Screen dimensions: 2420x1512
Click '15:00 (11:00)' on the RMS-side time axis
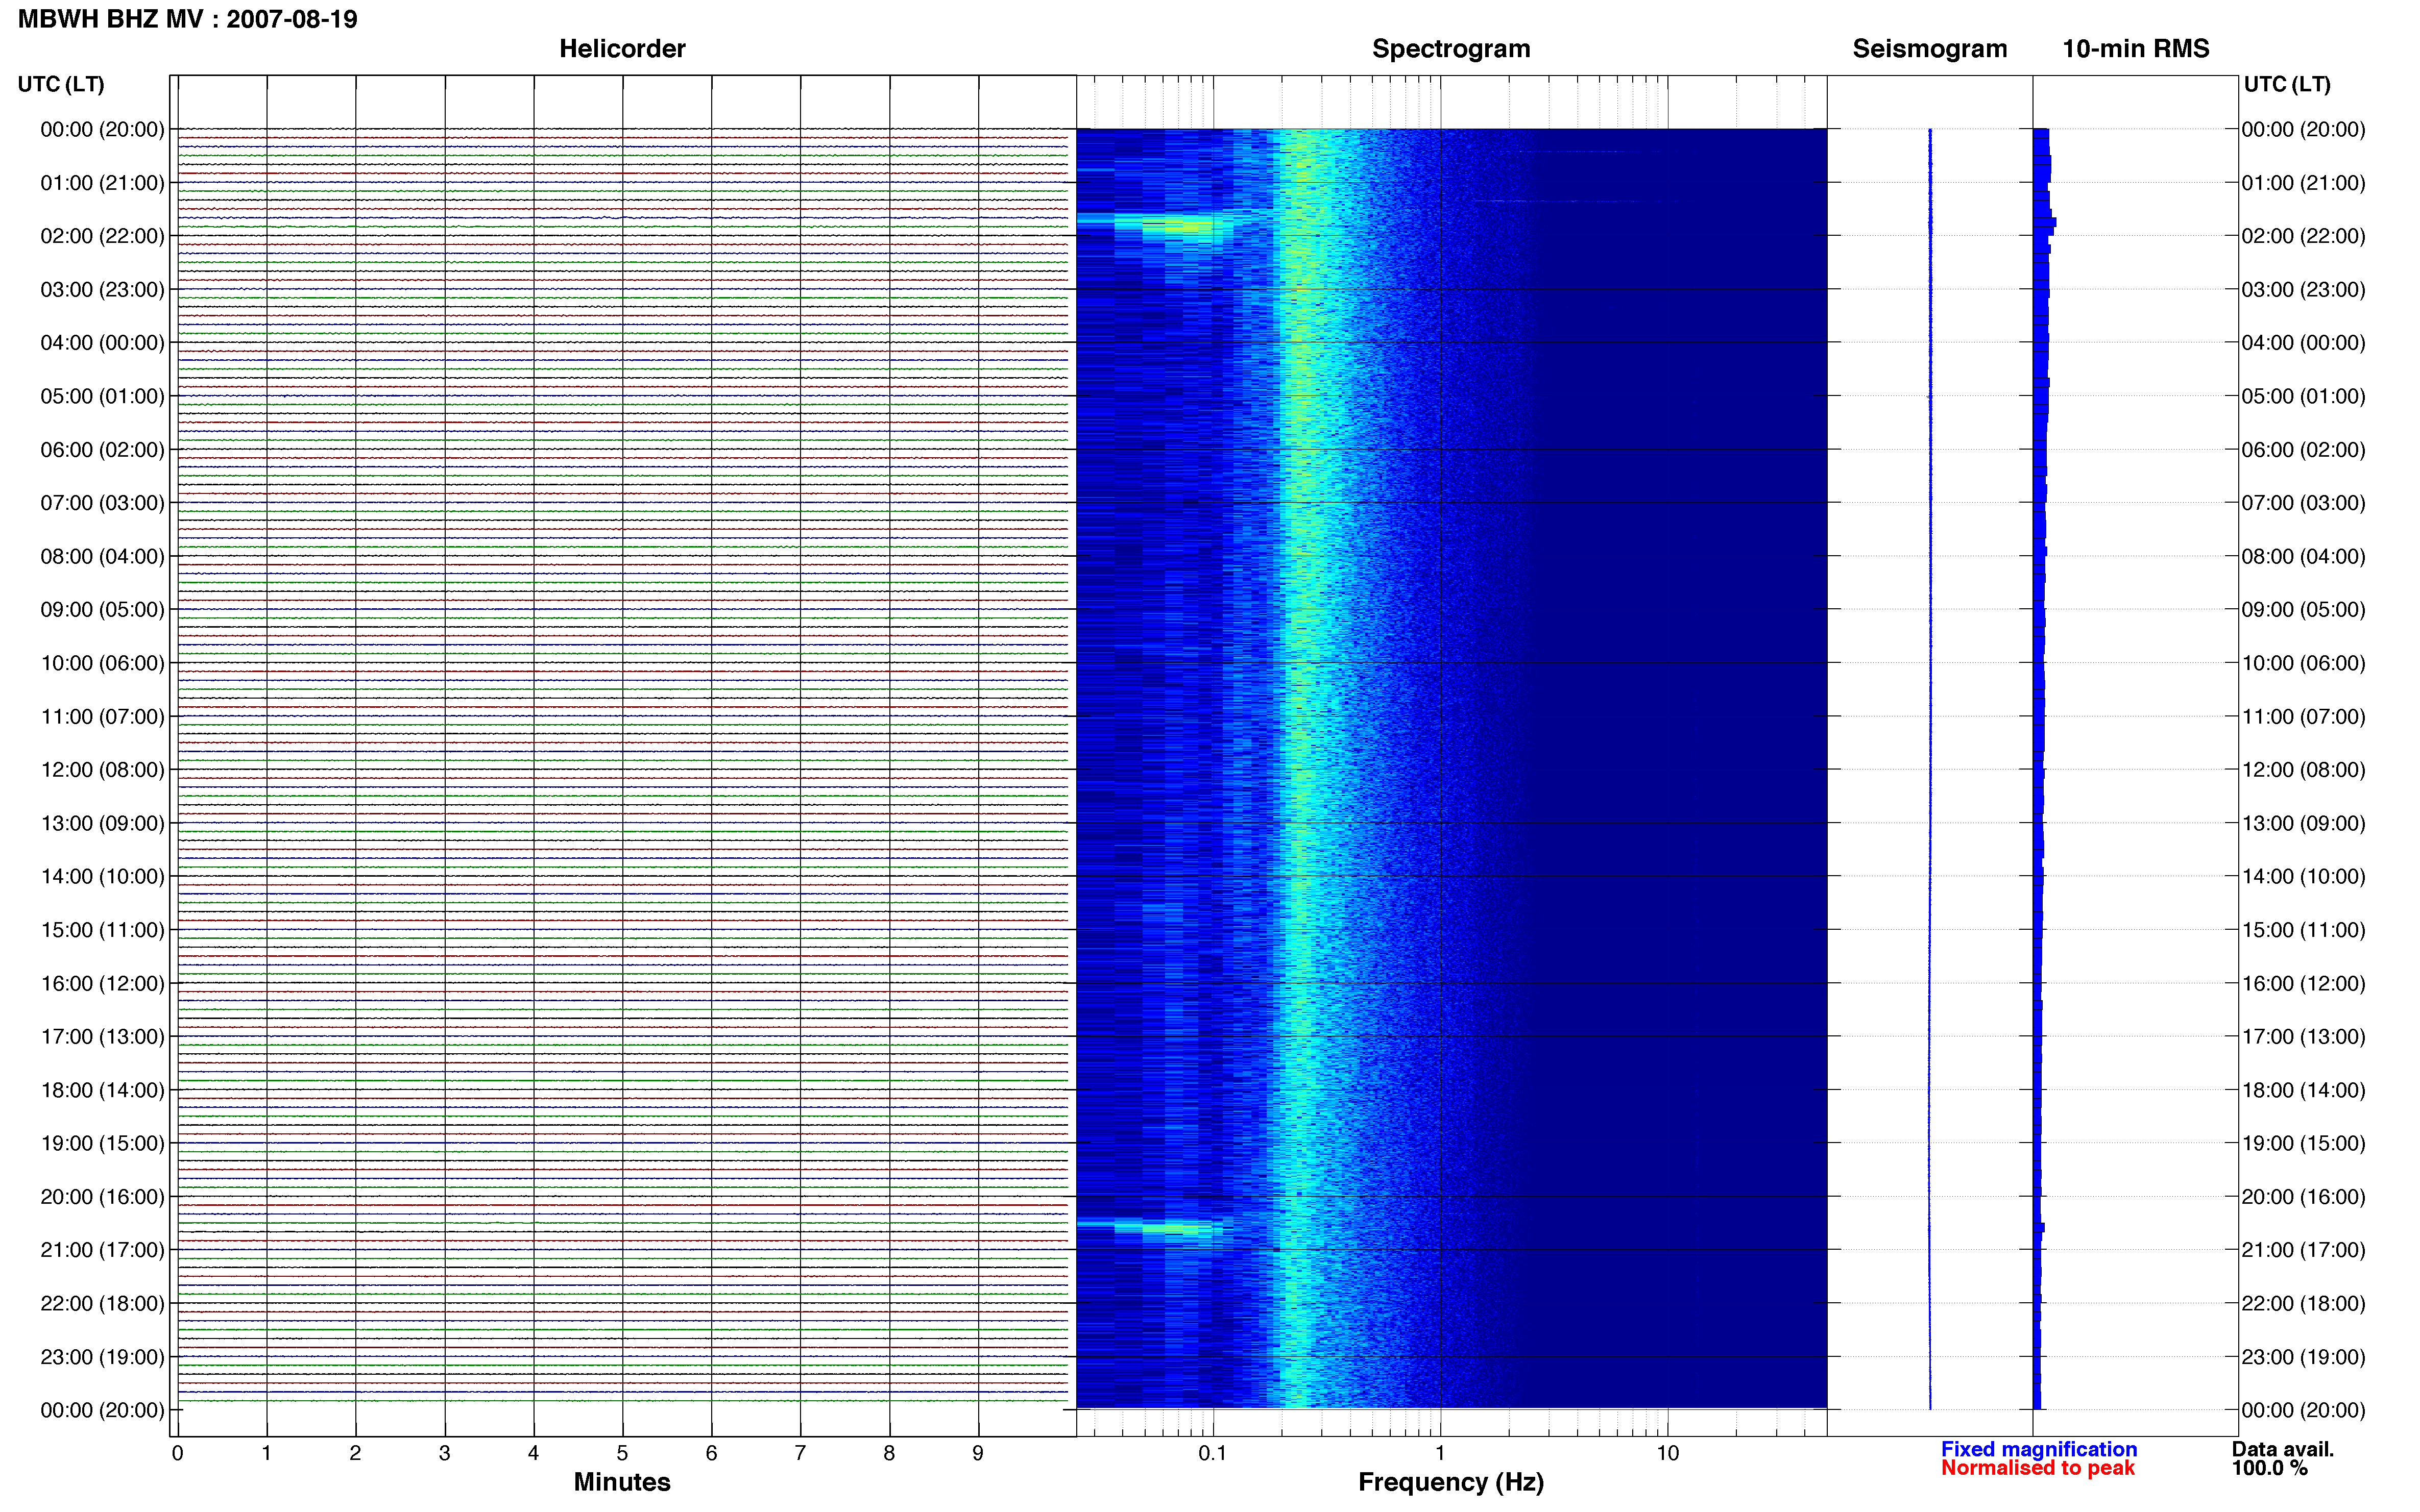coord(2303,930)
